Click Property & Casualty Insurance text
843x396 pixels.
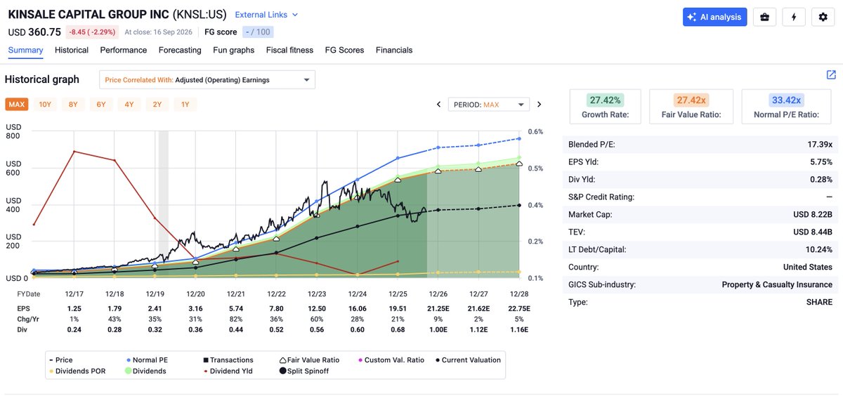[777, 284]
